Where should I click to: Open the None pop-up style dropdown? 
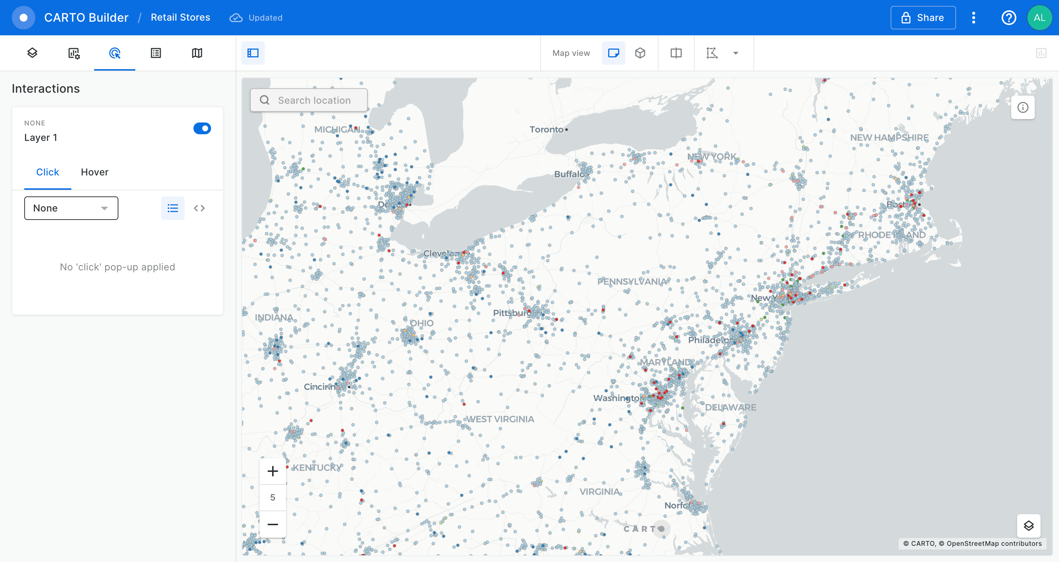coord(71,208)
